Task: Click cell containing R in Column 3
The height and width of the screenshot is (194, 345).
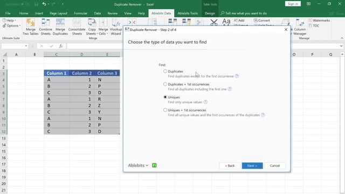Action: tap(107, 99)
